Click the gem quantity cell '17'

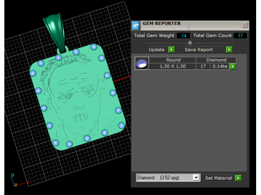[203, 66]
